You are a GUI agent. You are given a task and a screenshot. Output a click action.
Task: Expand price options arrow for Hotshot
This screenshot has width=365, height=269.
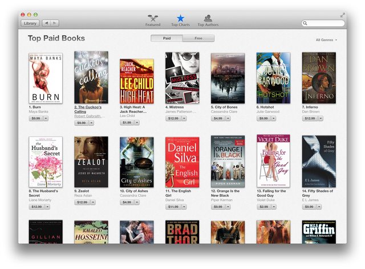pyautogui.click(x=274, y=118)
